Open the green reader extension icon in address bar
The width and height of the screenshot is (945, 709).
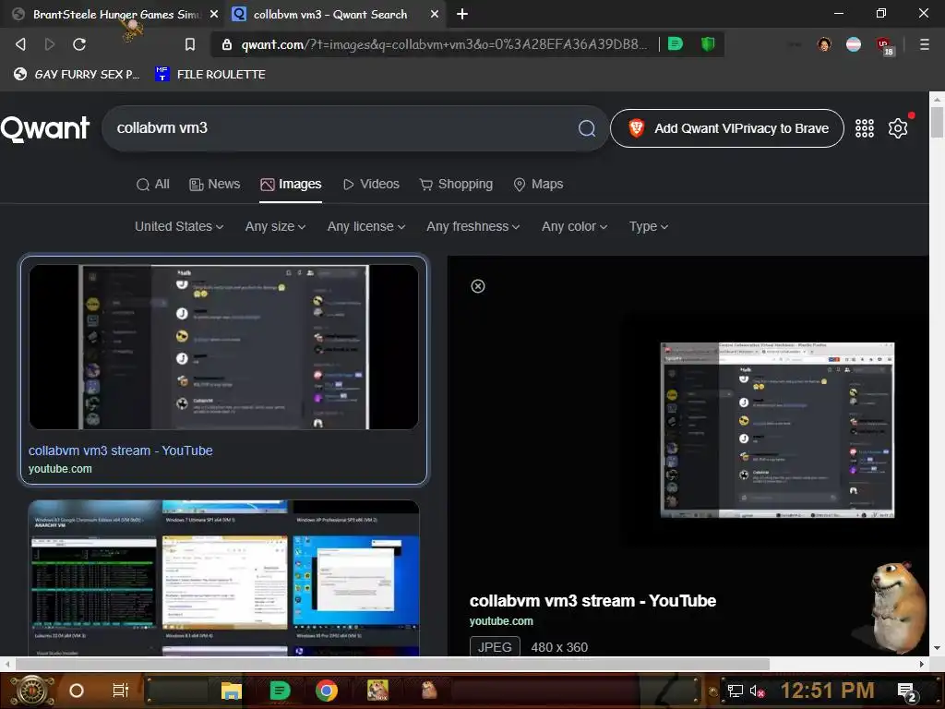[x=676, y=44]
